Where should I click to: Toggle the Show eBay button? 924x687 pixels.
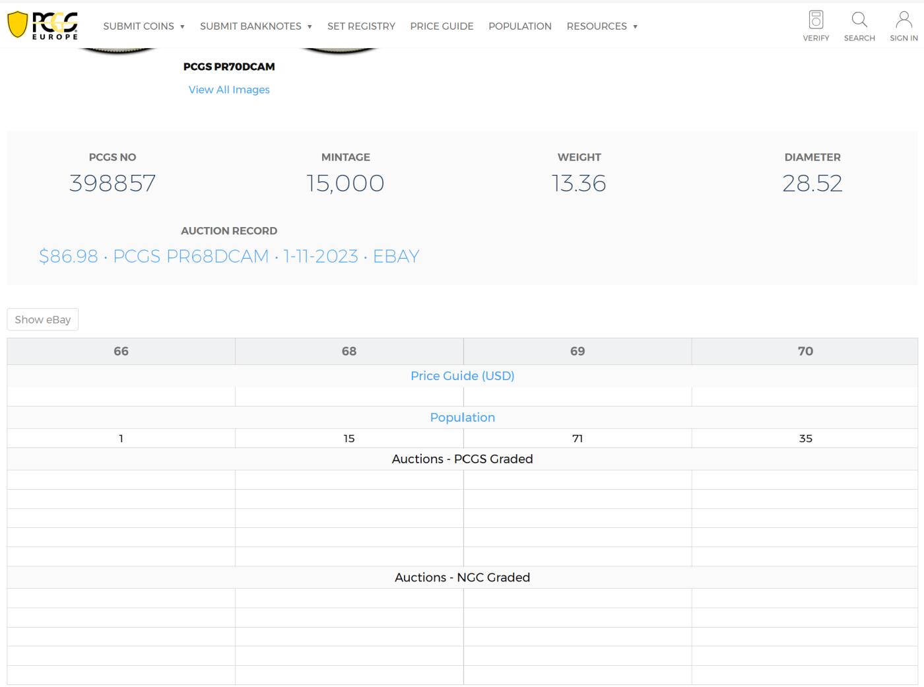tap(43, 319)
